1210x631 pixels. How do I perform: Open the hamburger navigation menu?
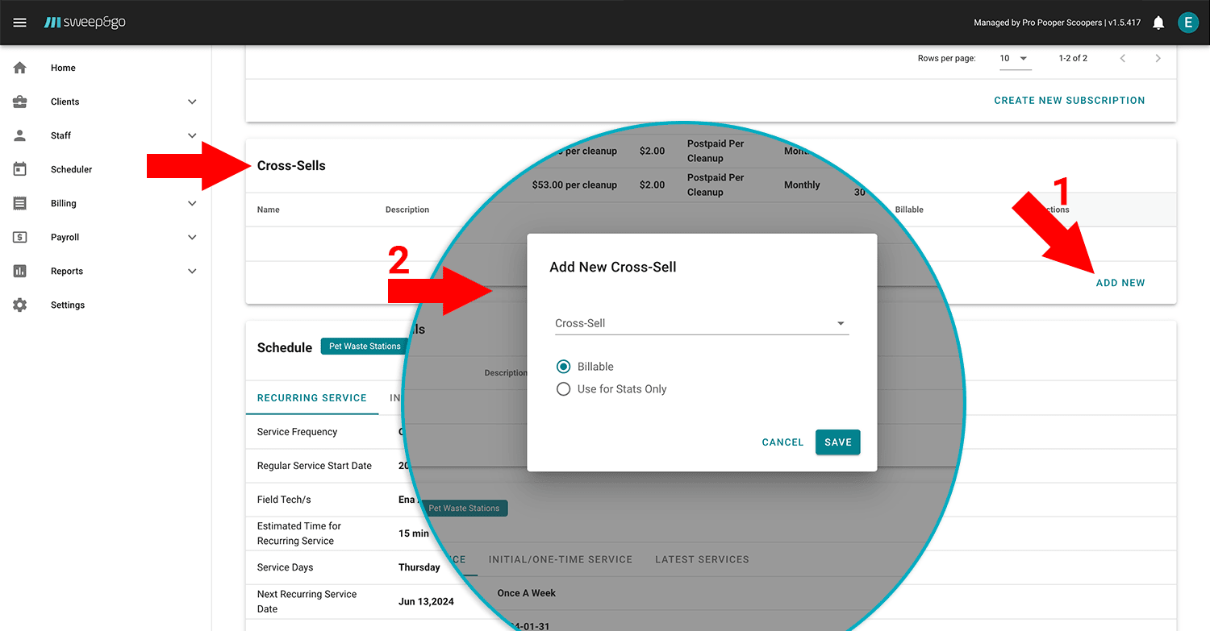coord(20,23)
